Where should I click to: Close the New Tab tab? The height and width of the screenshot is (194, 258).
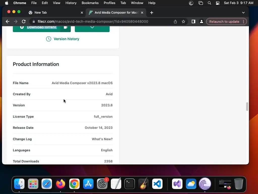pyautogui.click(x=82, y=13)
